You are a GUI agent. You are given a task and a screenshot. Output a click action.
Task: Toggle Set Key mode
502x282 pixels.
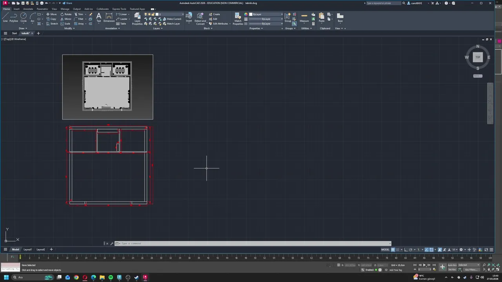pyautogui.click(x=452, y=269)
